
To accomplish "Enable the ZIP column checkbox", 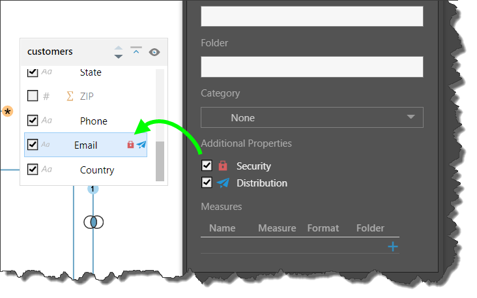I will click(33, 97).
